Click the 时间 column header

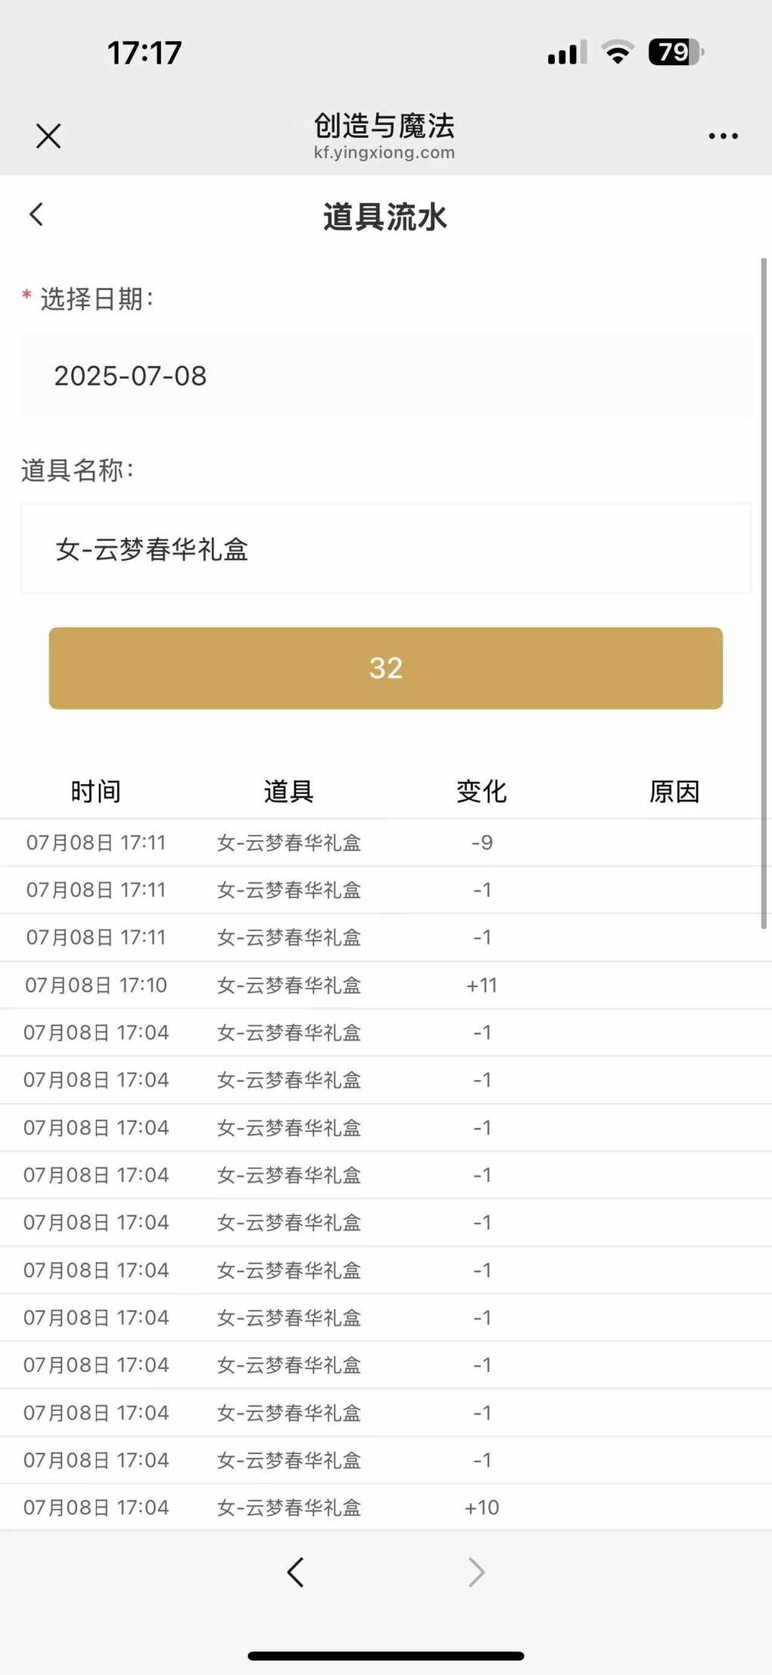click(x=96, y=791)
